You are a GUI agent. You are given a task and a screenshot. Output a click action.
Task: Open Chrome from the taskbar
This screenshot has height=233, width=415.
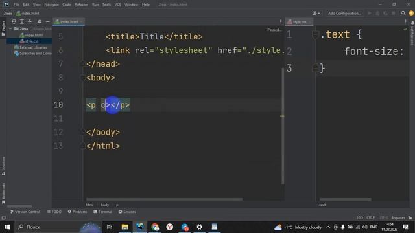[x=155, y=227]
